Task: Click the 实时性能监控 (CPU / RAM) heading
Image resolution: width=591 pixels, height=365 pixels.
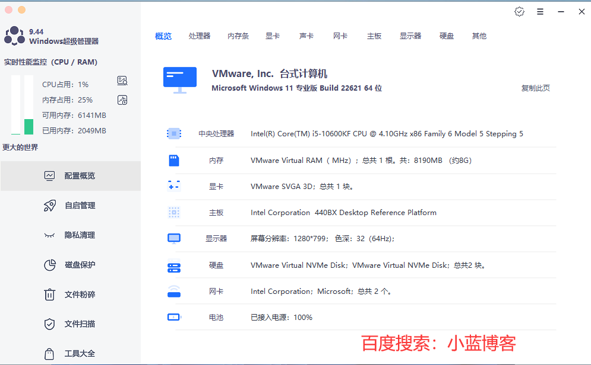Action: tap(50, 62)
